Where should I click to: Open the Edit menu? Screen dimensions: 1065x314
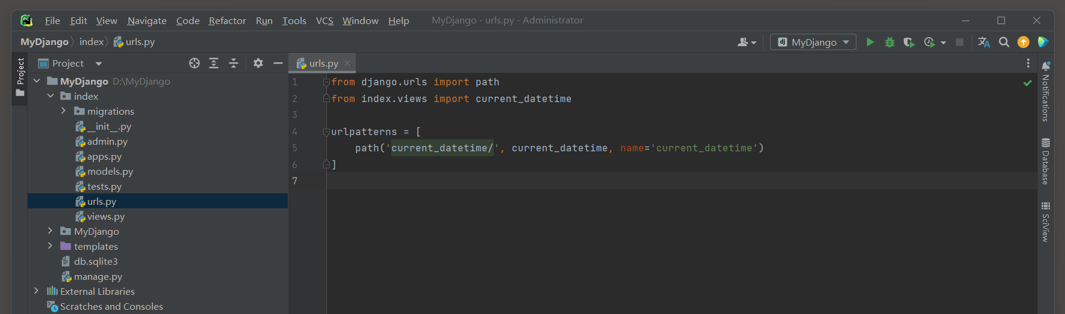coord(78,20)
